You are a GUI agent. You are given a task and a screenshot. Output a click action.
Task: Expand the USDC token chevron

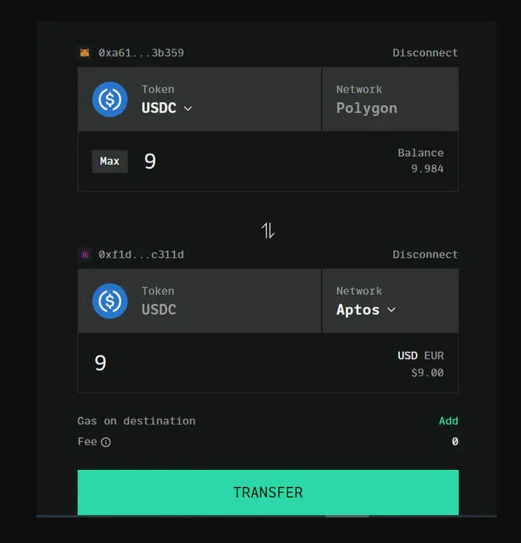click(188, 109)
